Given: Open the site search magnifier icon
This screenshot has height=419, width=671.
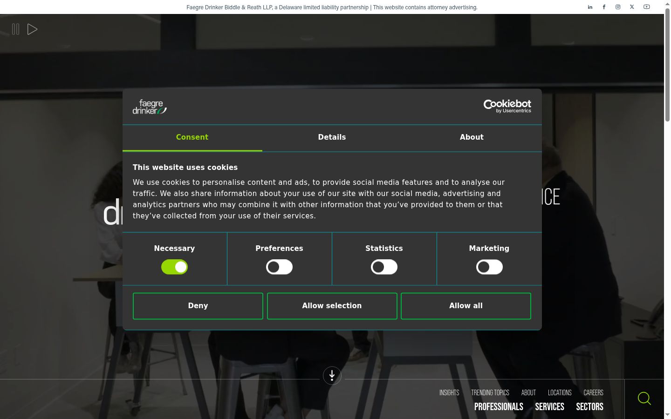Looking at the screenshot, I should point(644,399).
